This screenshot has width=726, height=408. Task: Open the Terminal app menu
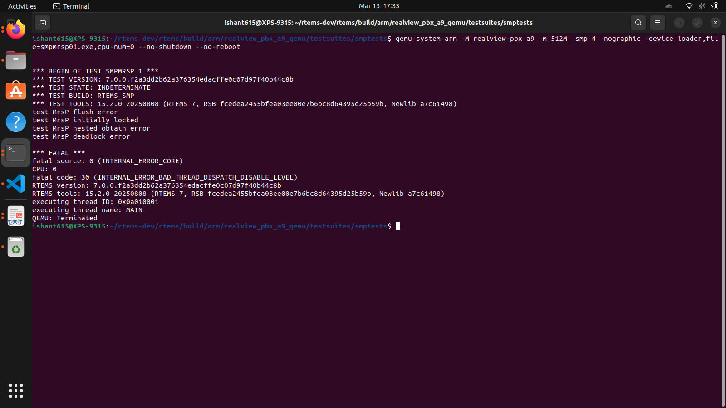(71, 6)
